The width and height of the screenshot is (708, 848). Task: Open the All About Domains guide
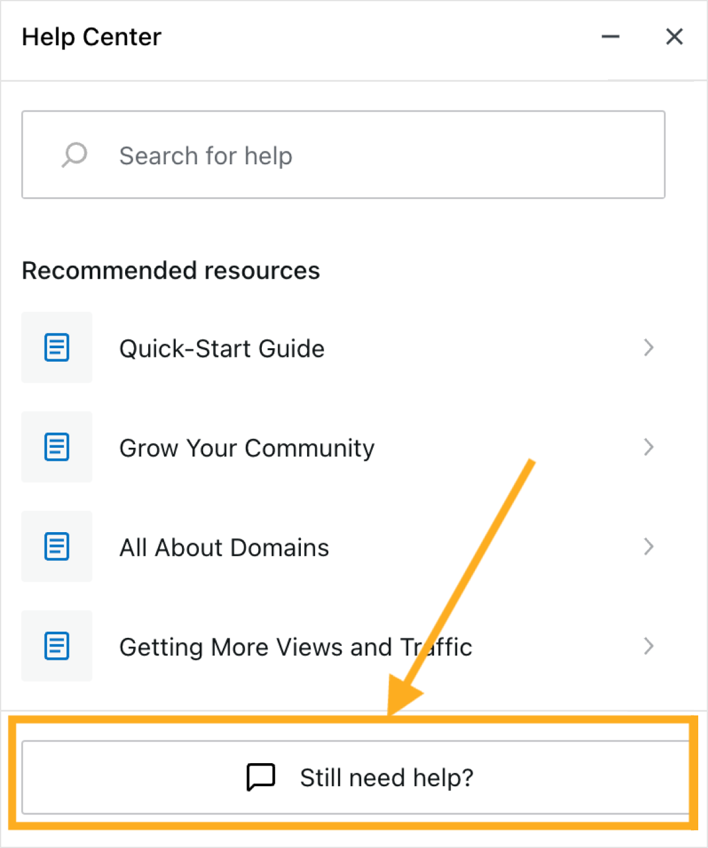(224, 547)
